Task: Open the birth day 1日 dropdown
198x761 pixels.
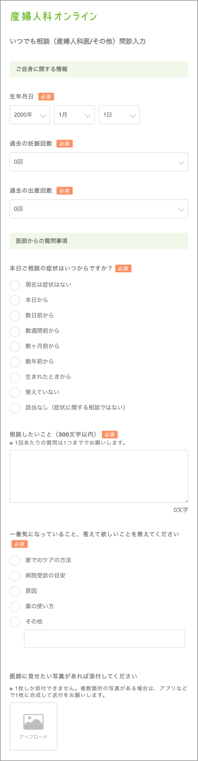Action: click(x=119, y=115)
